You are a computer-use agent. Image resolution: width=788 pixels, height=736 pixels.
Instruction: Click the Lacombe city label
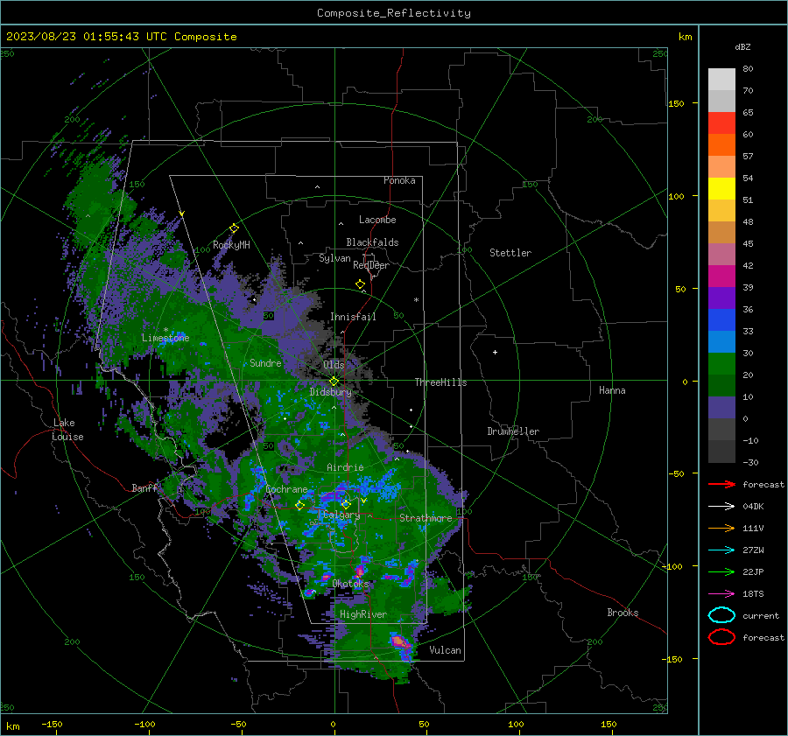[x=377, y=220]
